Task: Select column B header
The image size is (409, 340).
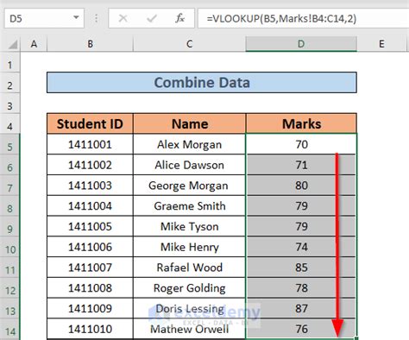Action: coord(90,44)
